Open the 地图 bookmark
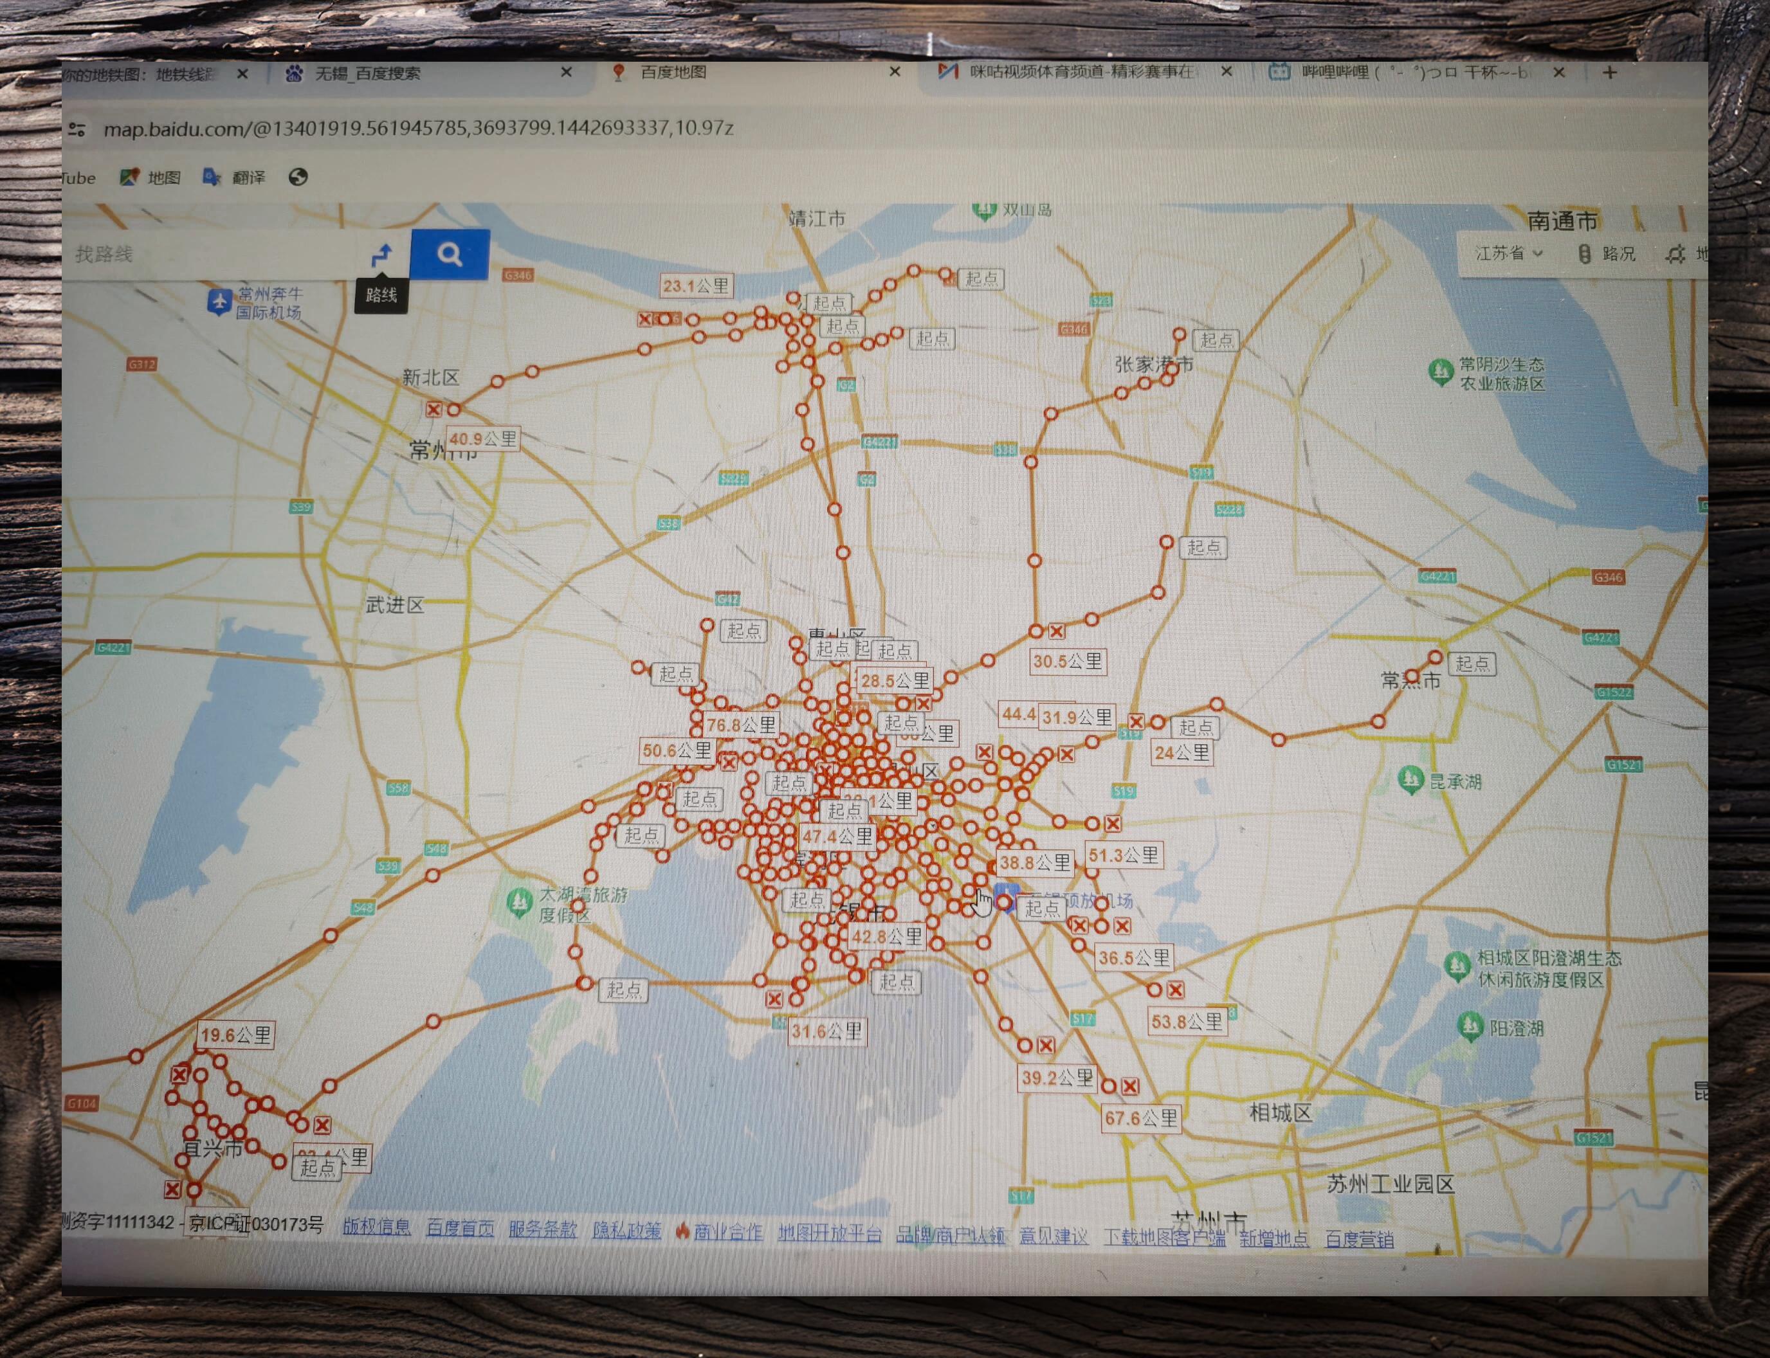The height and width of the screenshot is (1358, 1770). [151, 177]
